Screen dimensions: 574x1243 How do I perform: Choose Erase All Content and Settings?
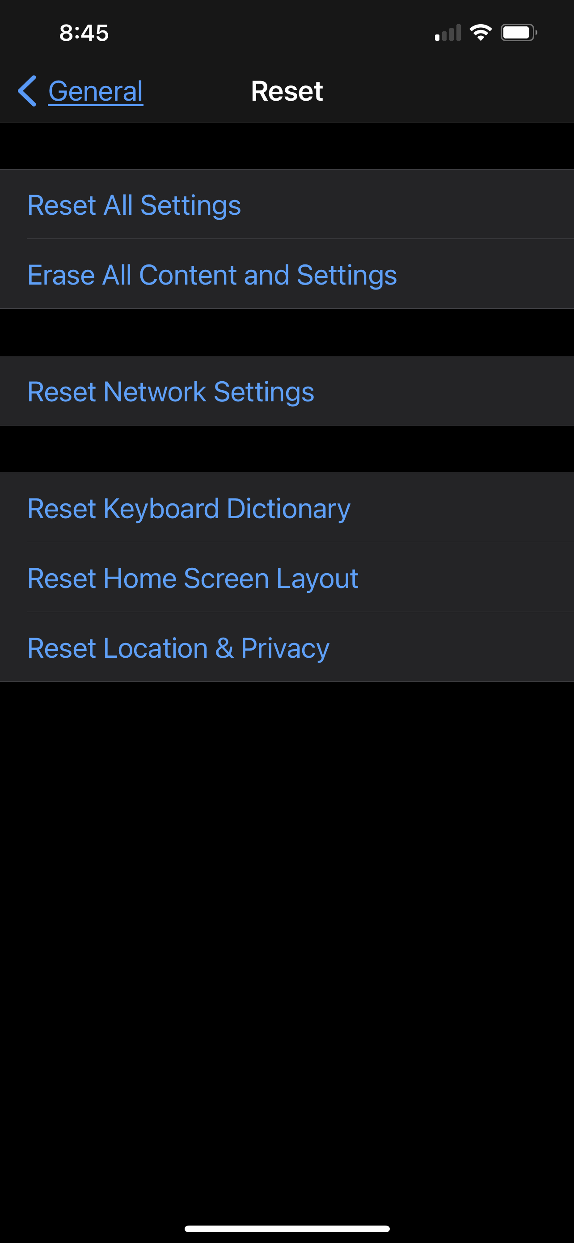click(x=212, y=275)
